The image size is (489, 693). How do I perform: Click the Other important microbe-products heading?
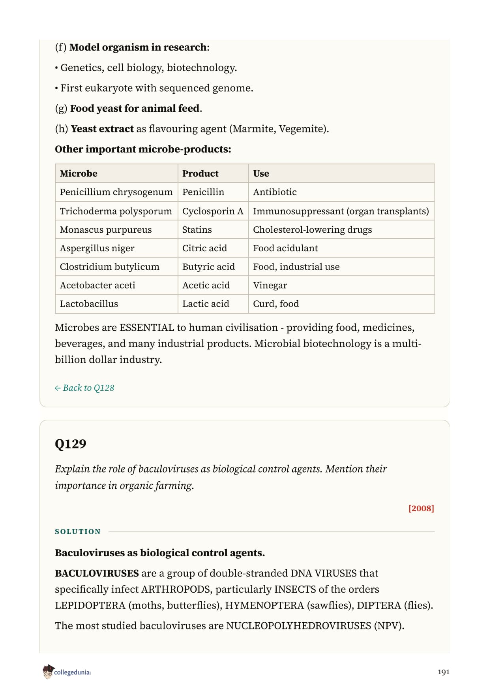click(x=143, y=149)
